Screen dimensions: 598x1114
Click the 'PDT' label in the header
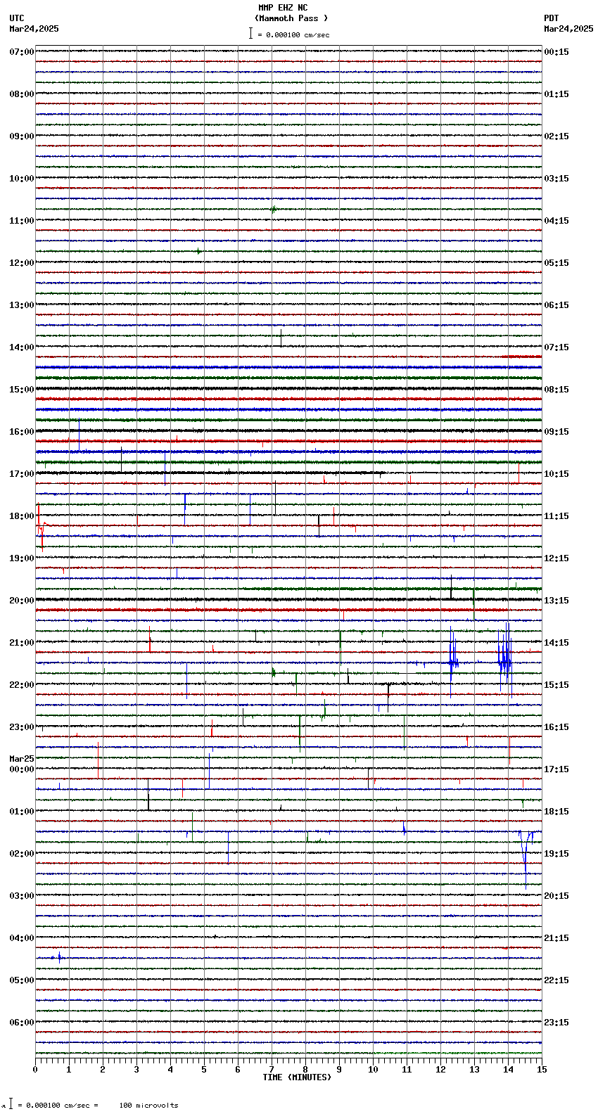click(552, 18)
